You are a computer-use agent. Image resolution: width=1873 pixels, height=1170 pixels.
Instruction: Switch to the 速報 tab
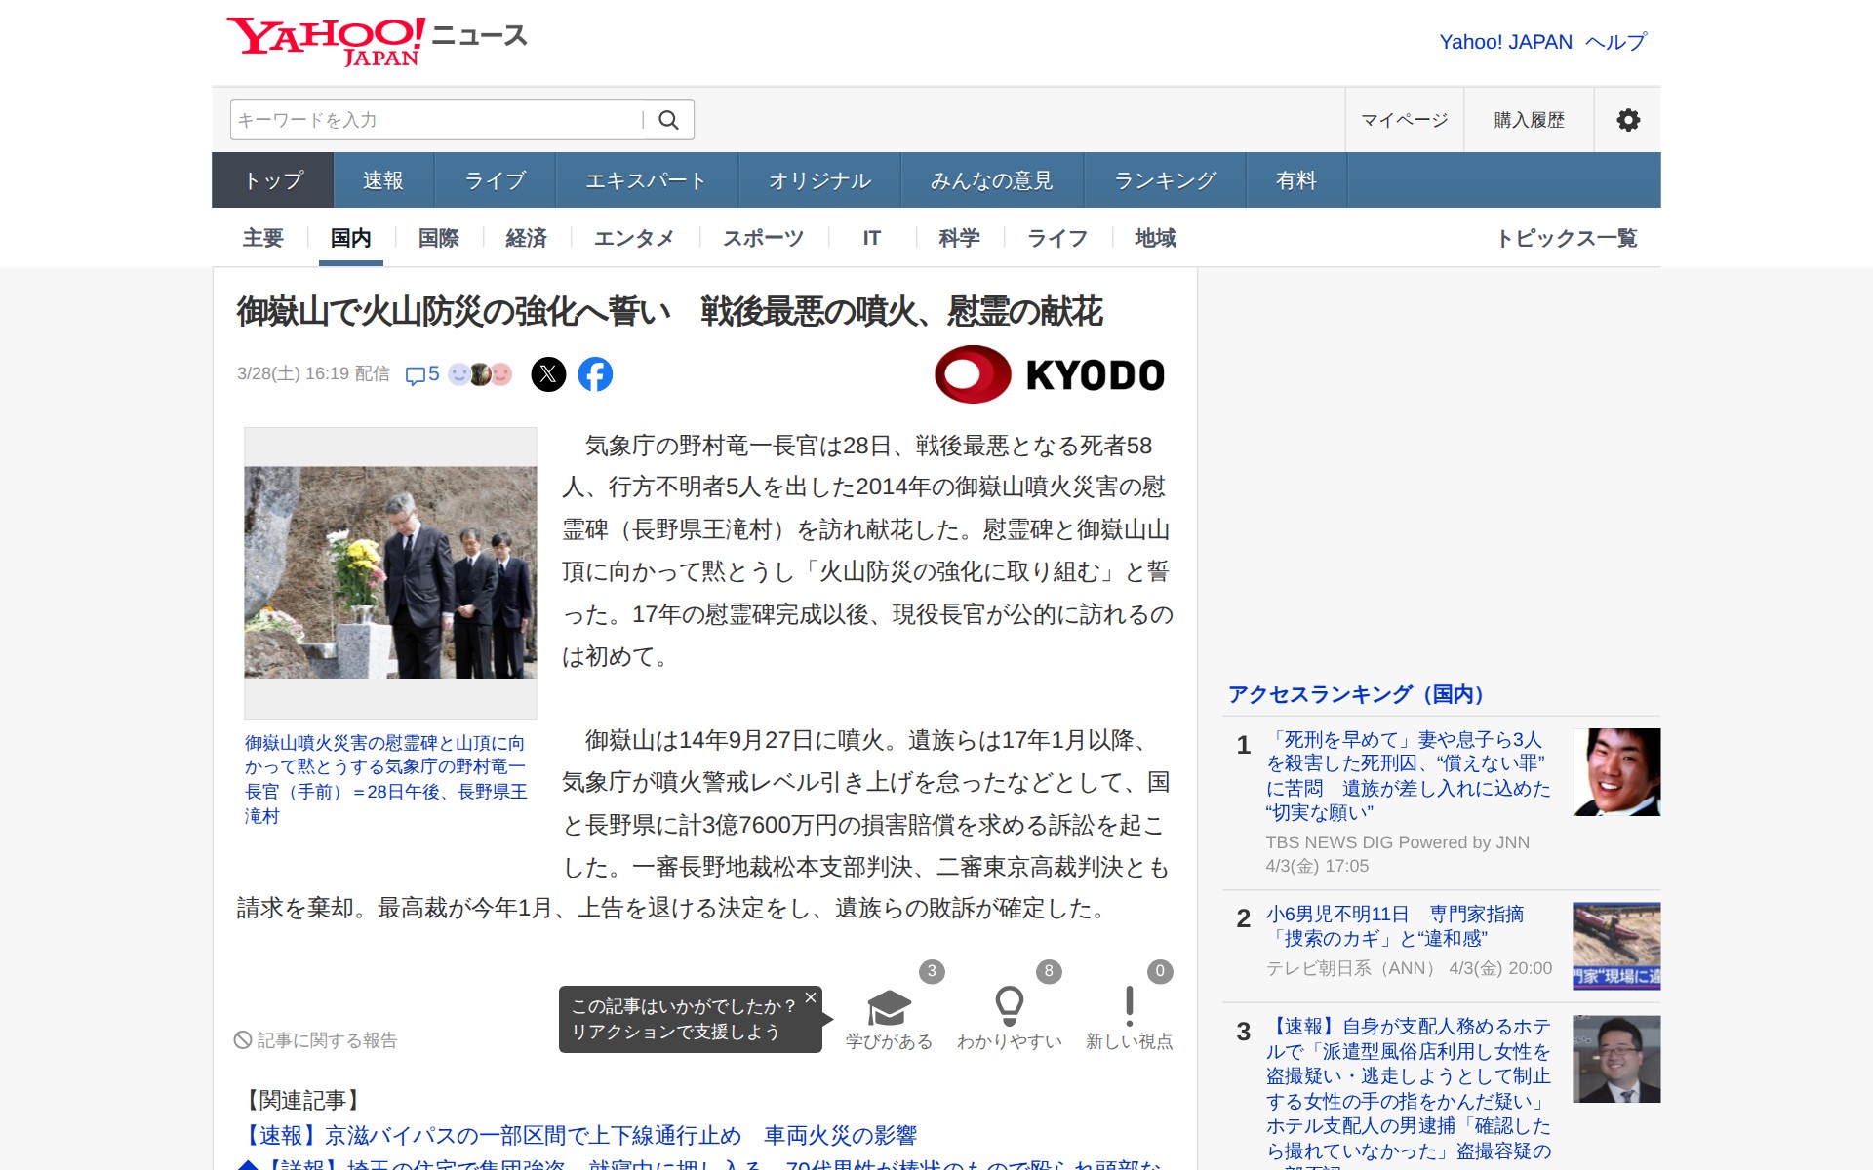click(x=382, y=180)
